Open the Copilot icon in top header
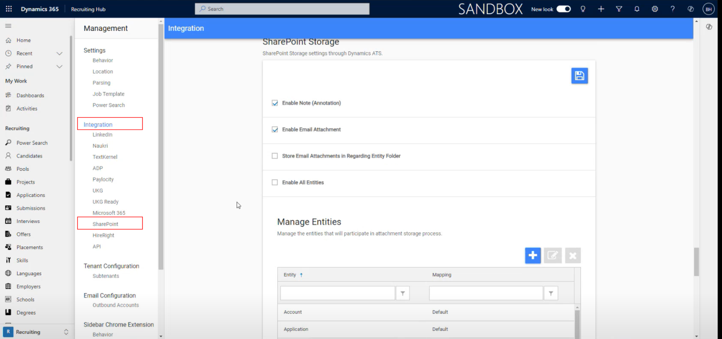 coord(690,9)
